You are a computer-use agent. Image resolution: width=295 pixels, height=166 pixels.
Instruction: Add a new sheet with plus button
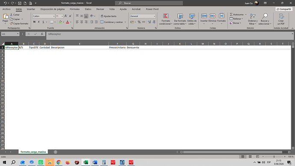[55, 152]
